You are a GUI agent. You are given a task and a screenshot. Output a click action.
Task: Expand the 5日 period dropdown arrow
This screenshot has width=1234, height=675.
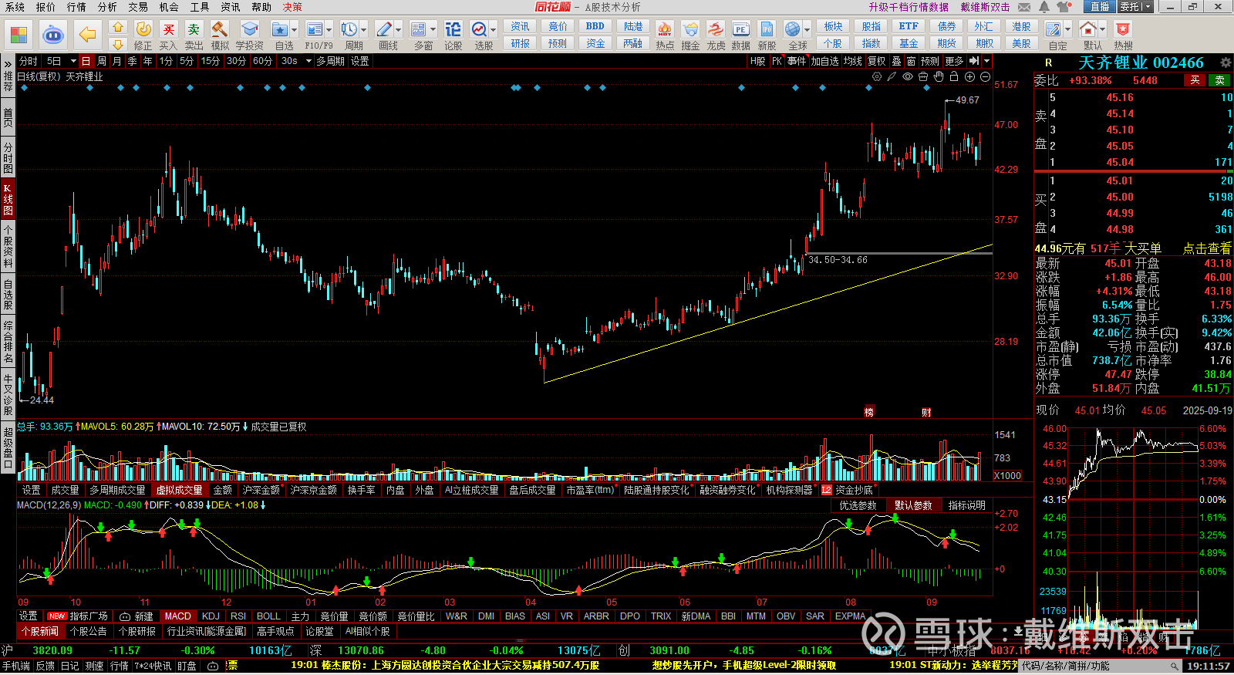pyautogui.click(x=73, y=61)
